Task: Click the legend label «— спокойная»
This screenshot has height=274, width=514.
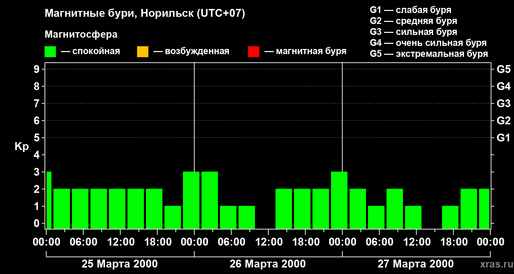Action: pyautogui.click(x=90, y=51)
